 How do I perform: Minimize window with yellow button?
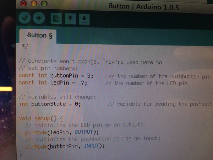click(34, 4)
